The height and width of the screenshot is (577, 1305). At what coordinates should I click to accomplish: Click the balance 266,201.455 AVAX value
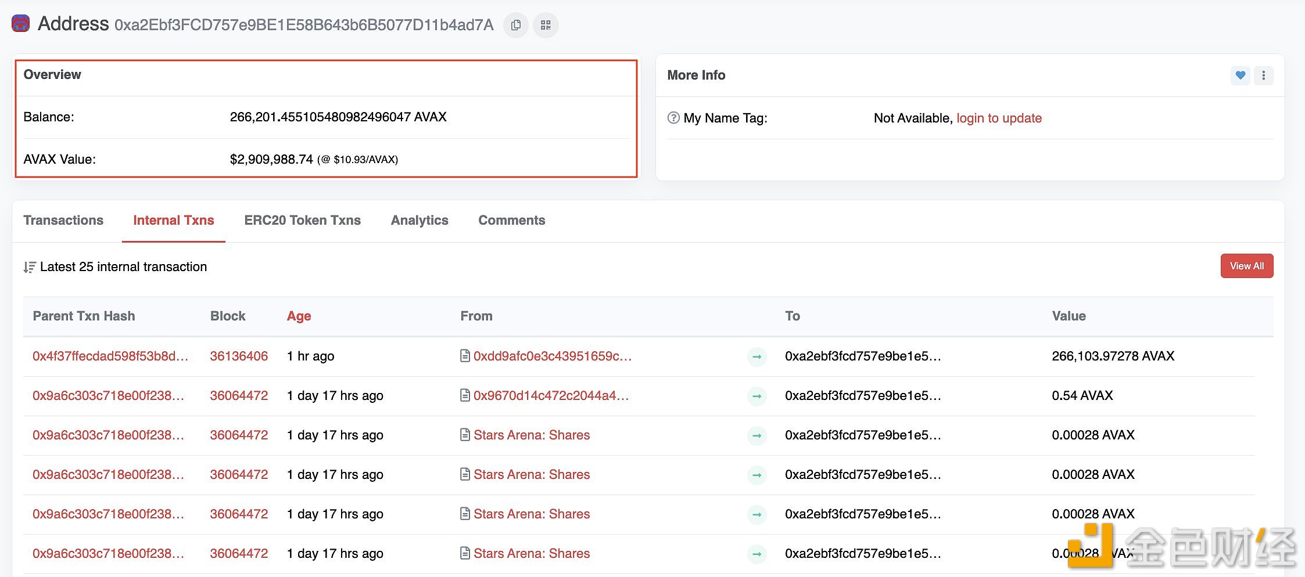coord(338,117)
